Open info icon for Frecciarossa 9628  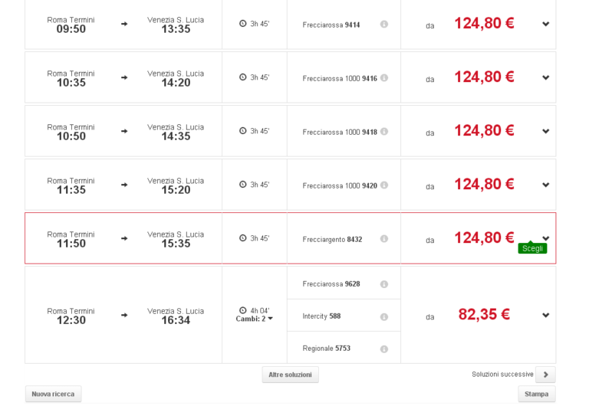tap(384, 284)
